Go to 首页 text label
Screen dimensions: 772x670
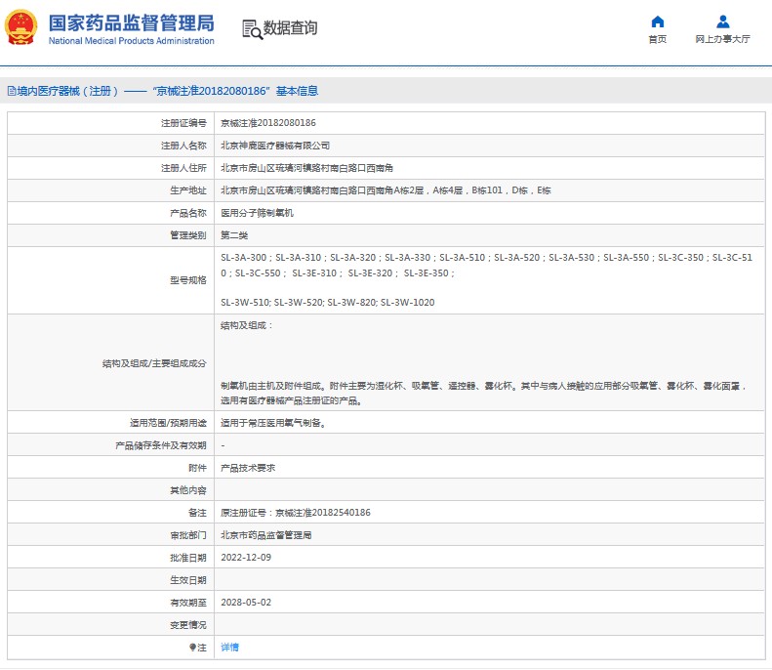(658, 39)
